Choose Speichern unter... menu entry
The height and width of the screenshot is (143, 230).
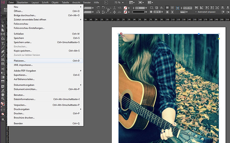click(x=45, y=42)
